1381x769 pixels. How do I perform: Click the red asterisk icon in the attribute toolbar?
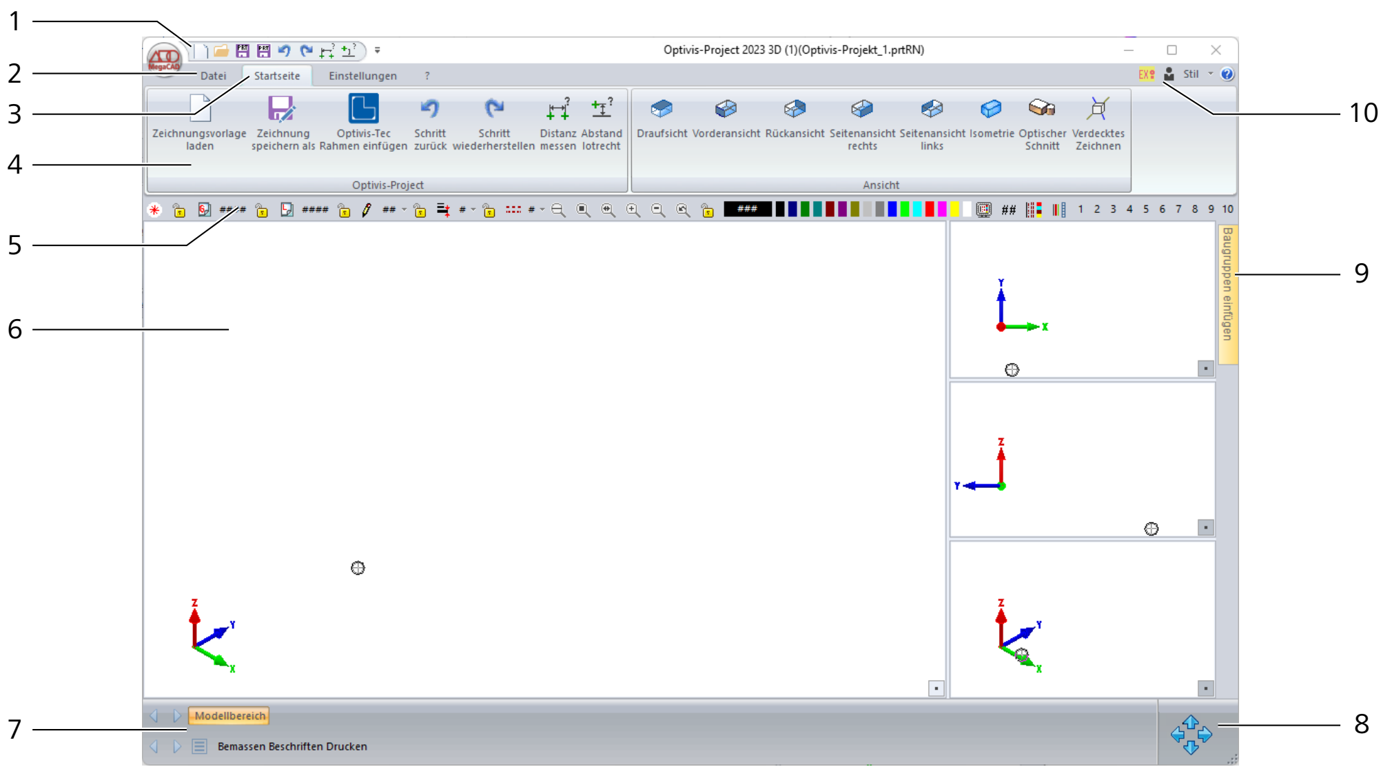pos(154,209)
